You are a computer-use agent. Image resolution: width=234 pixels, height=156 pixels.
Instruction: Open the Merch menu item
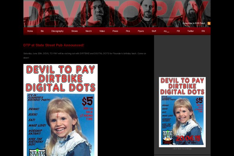coord(89,31)
